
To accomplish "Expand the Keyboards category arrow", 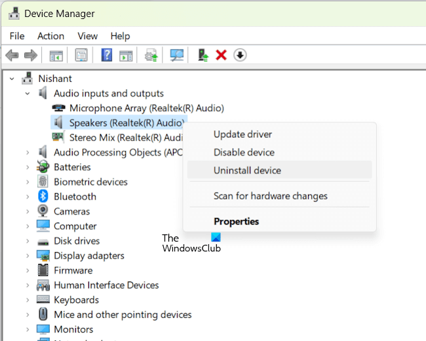I will 28,300.
